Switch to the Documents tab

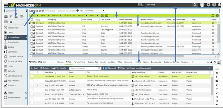click(156, 62)
